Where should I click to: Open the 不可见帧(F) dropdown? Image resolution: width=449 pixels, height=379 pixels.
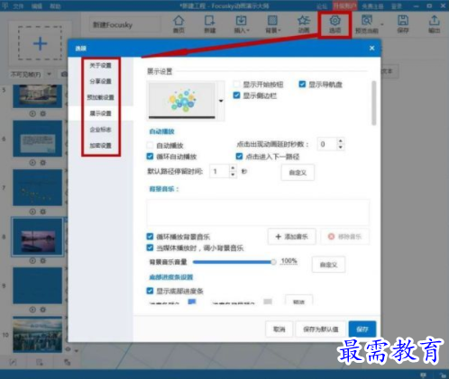[x=49, y=74]
